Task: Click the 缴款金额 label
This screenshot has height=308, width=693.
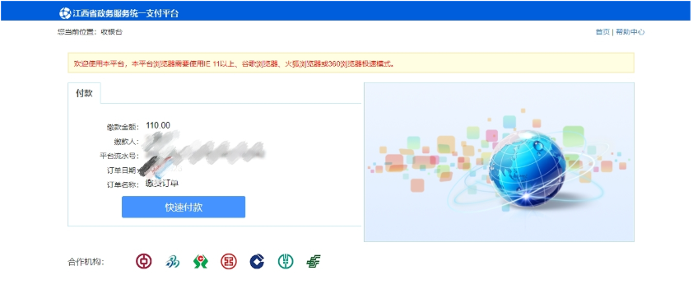Action: (x=123, y=128)
